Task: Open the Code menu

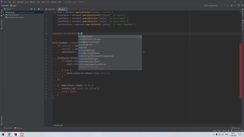Action: tap(27, 2)
